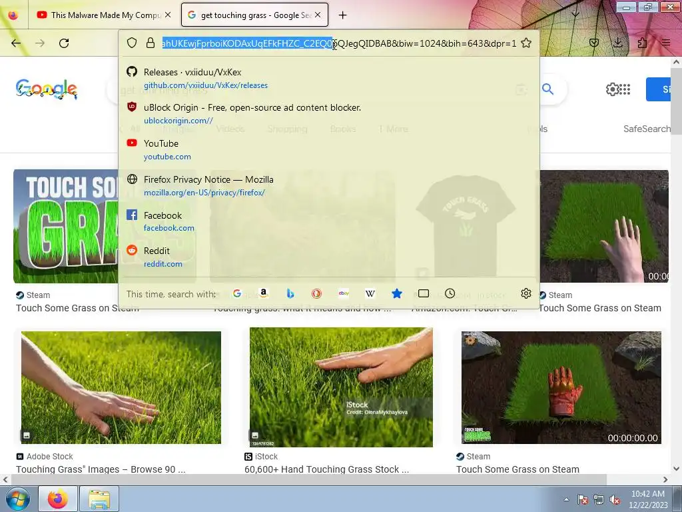Viewport: 682px width, 512px height.
Task: Open the Firefox hamburger menu
Action: coord(666,43)
